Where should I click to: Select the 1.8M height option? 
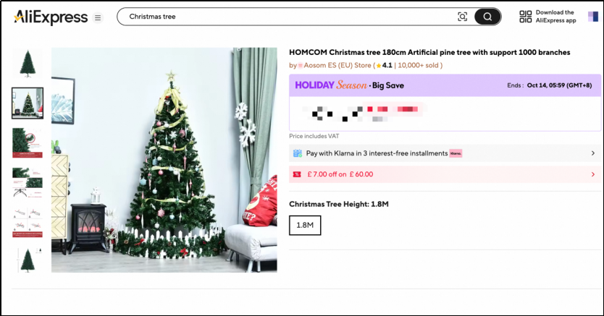point(305,226)
